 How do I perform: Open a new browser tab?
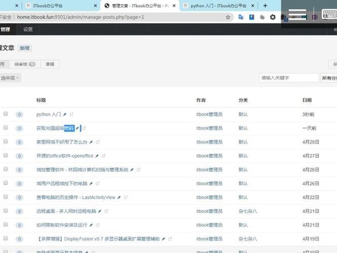265,6
